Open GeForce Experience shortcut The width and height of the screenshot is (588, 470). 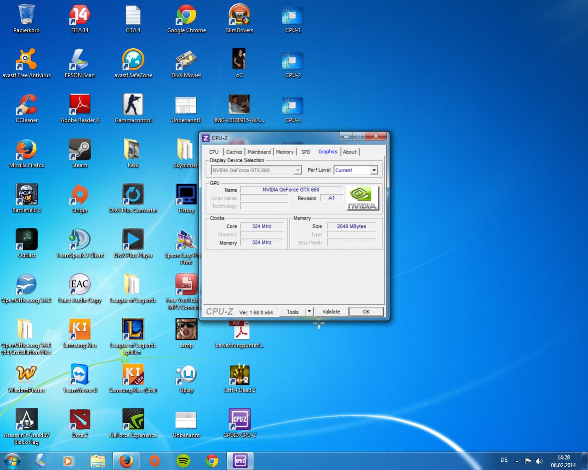[x=133, y=424]
